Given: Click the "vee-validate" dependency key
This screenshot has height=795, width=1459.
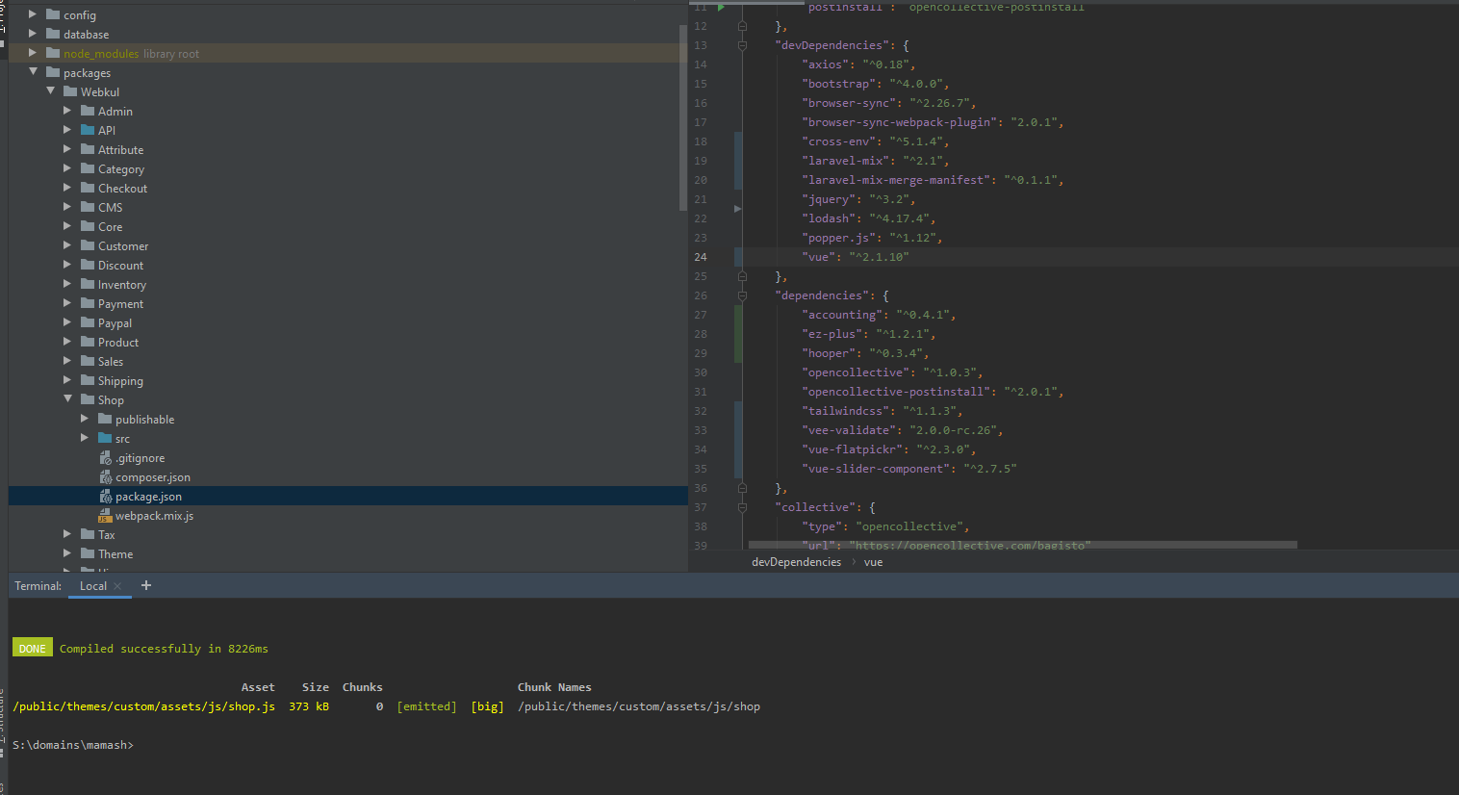Looking at the screenshot, I should click(849, 430).
